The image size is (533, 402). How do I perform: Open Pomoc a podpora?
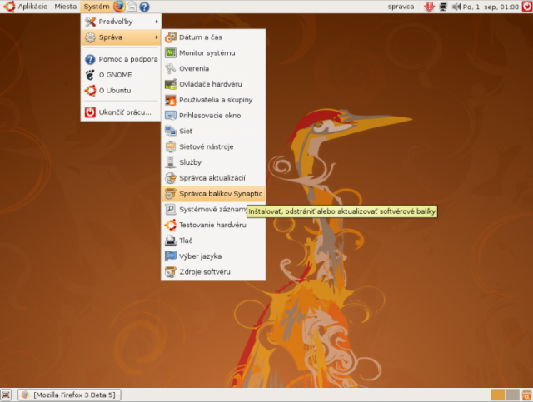coord(121,59)
